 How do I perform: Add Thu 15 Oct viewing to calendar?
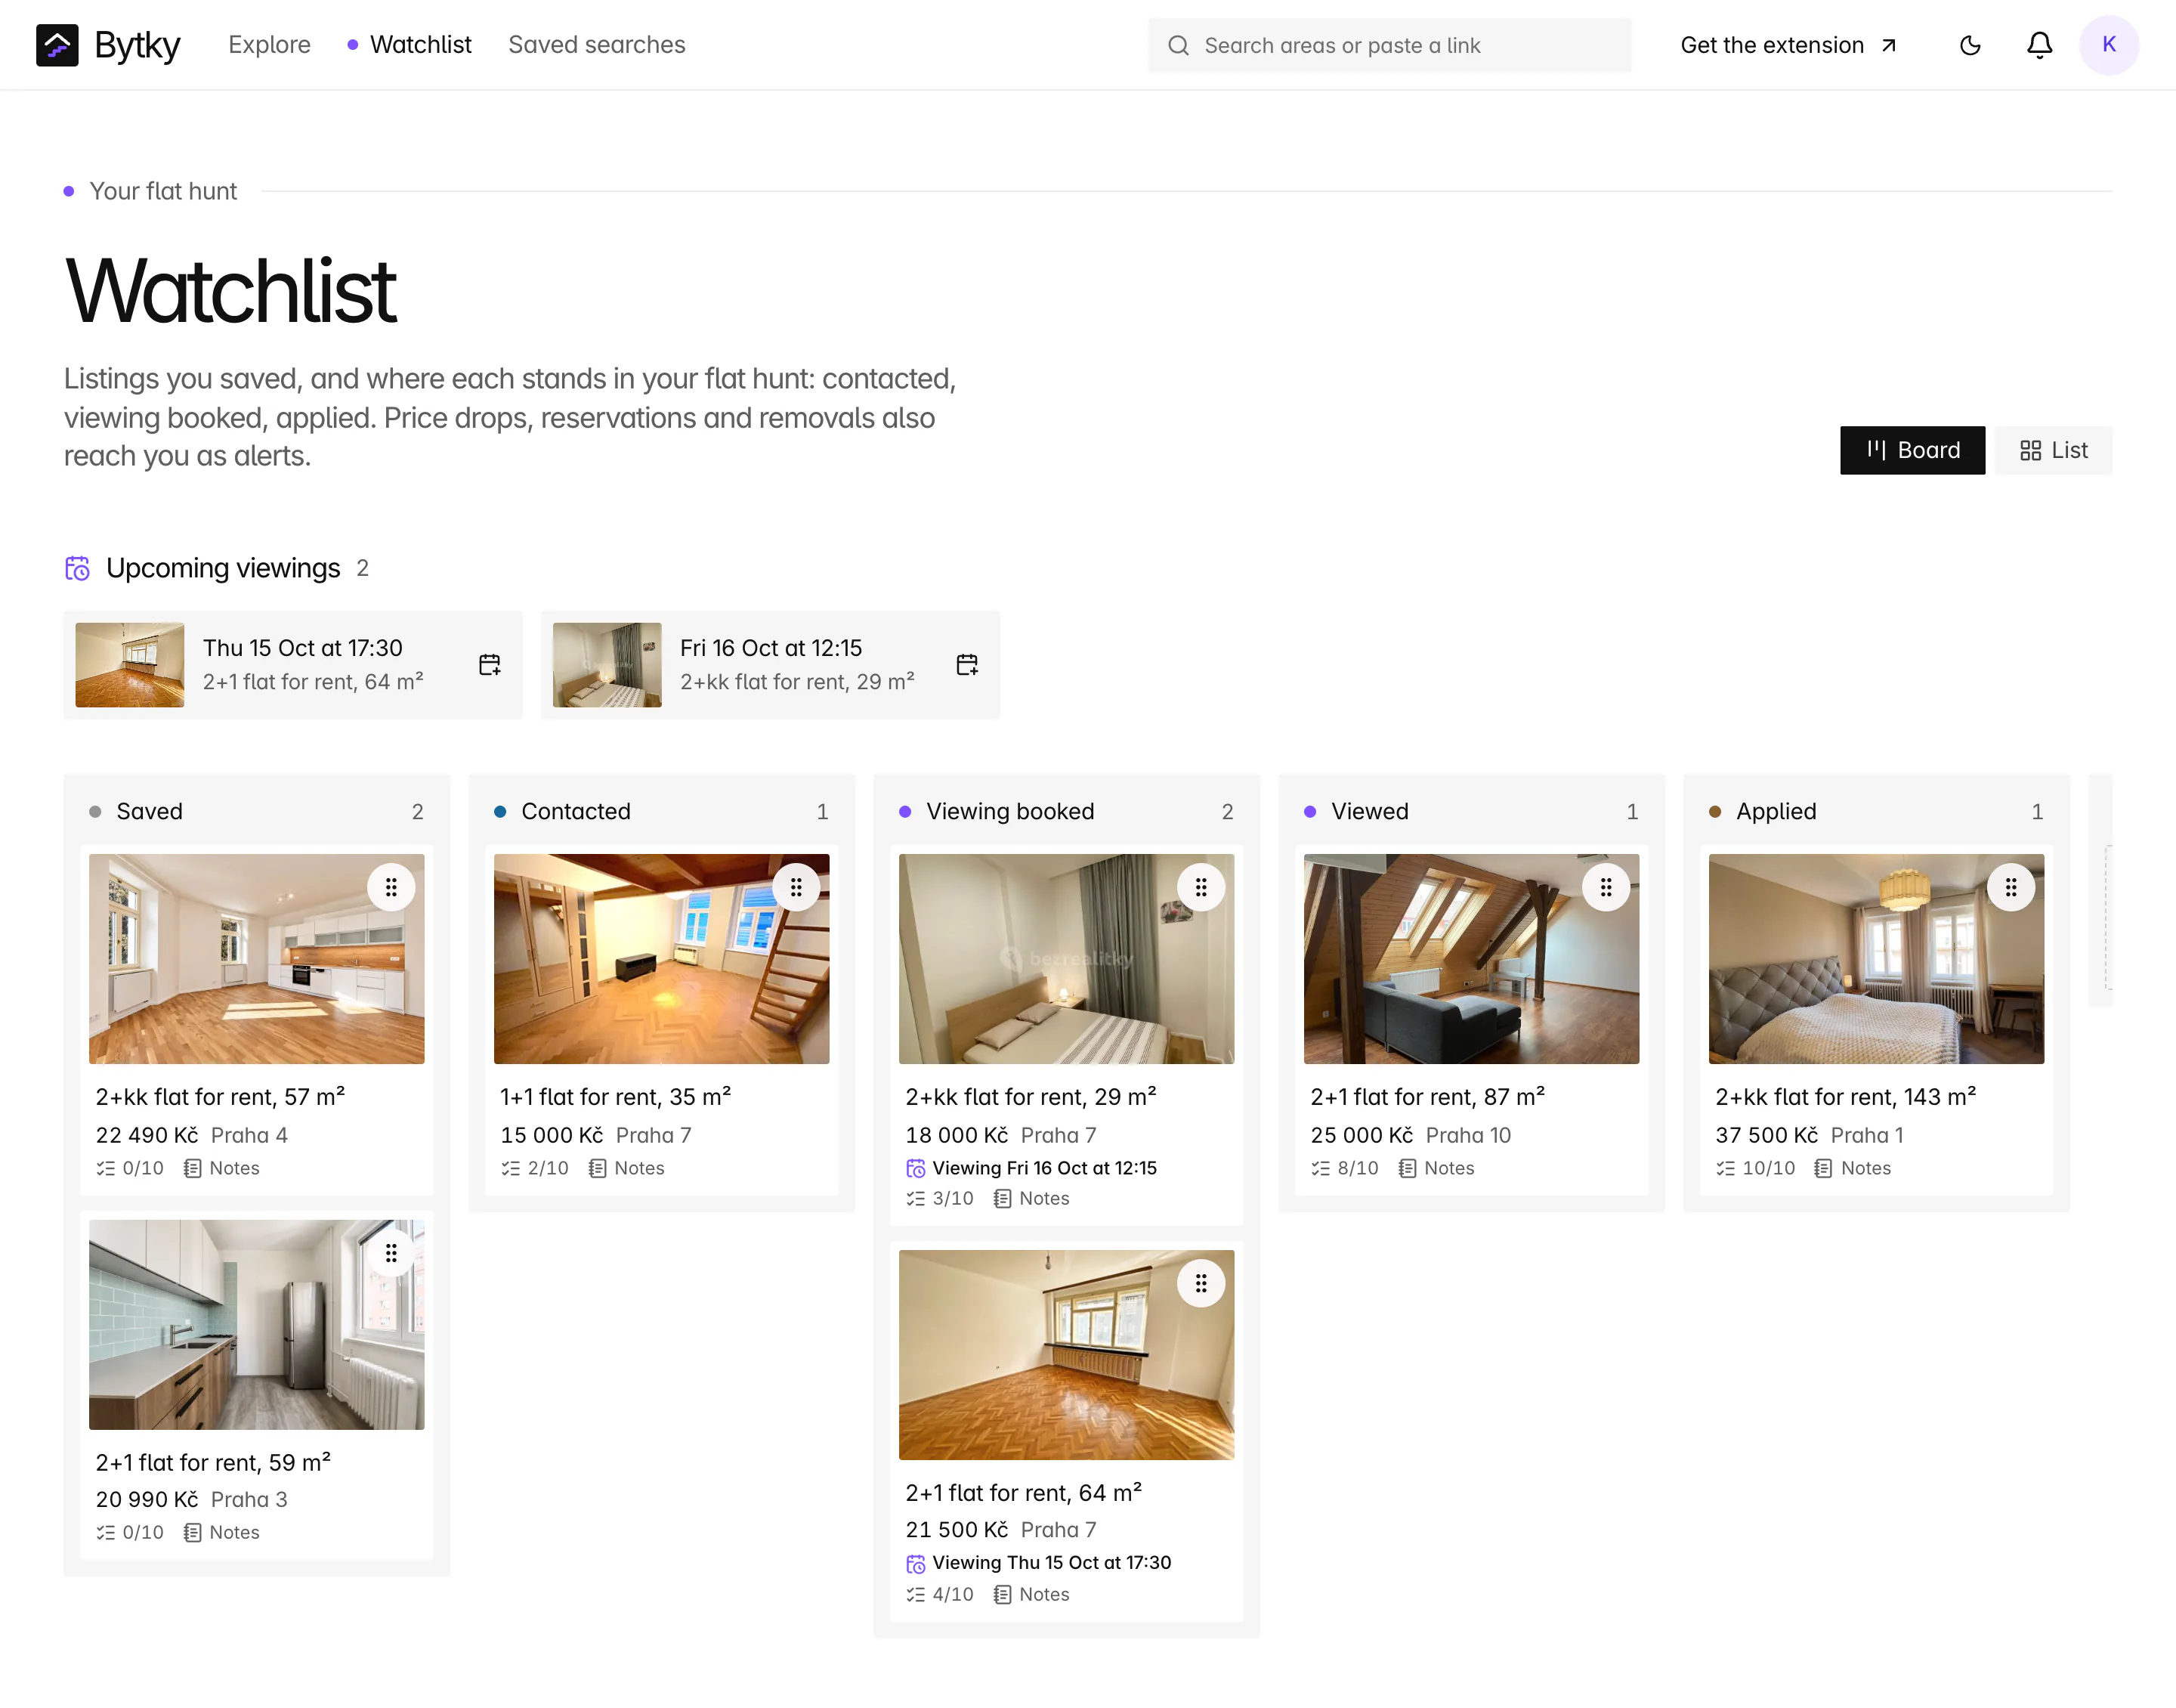[x=490, y=665]
